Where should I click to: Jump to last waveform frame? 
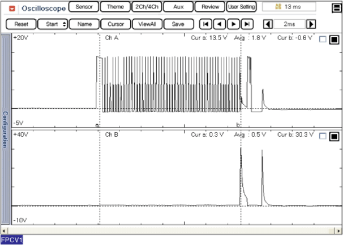(247, 24)
